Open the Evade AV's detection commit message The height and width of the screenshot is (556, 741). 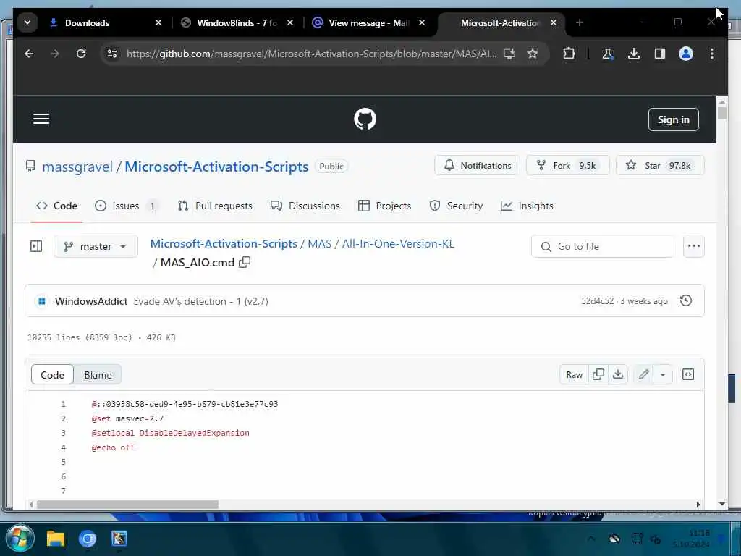pyautogui.click(x=201, y=301)
